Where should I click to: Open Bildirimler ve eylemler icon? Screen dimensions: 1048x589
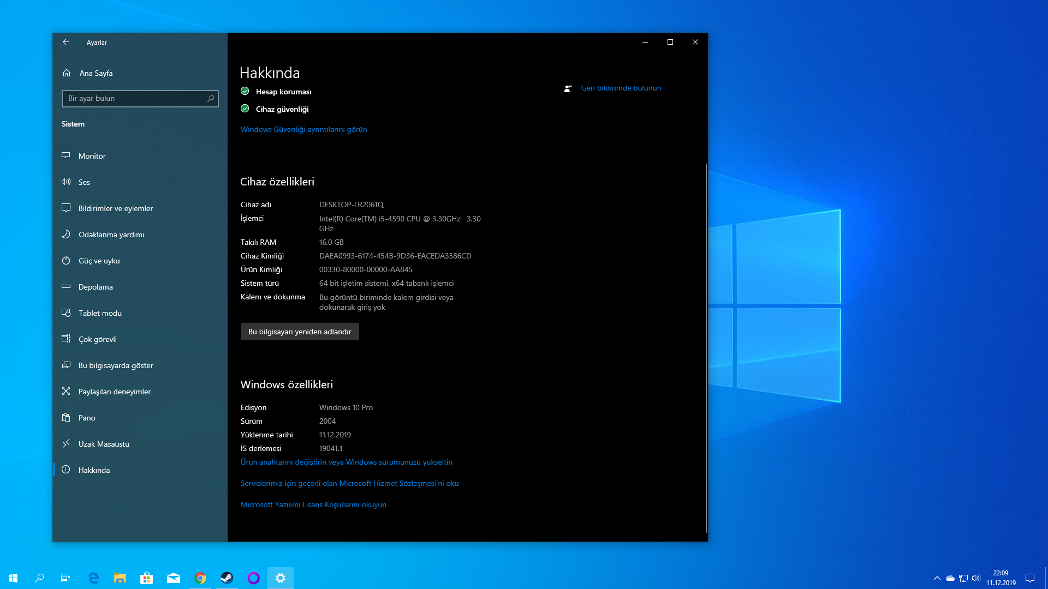(x=66, y=208)
